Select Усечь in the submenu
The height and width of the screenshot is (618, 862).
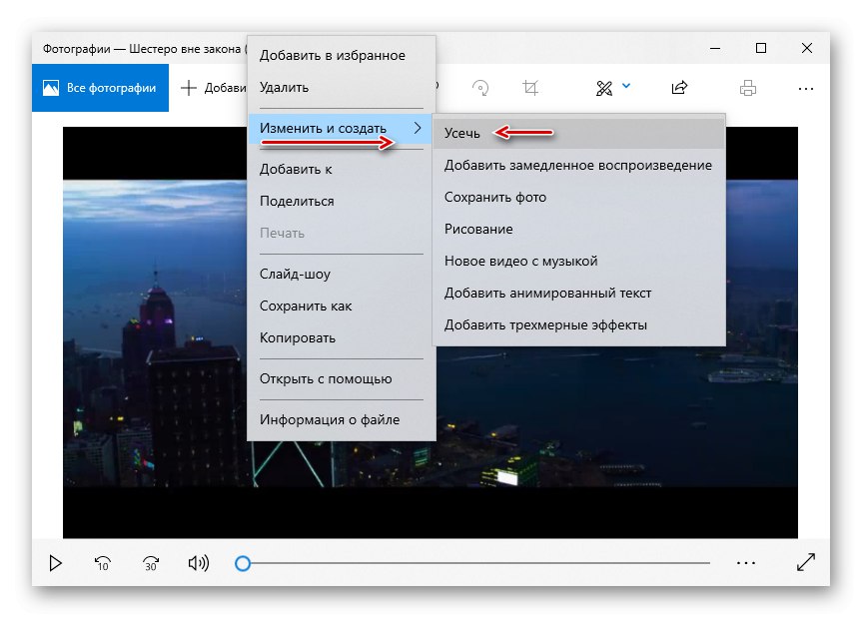579,133
